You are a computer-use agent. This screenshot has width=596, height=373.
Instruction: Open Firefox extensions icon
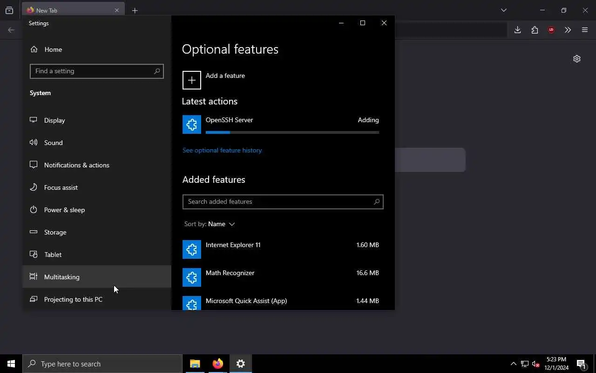pos(535,30)
